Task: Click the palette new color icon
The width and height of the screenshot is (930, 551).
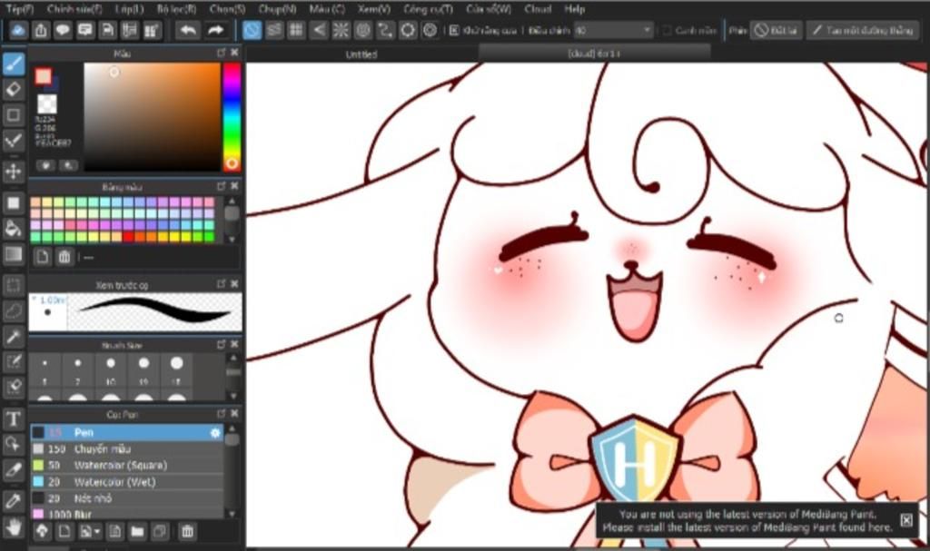Action: (x=42, y=257)
